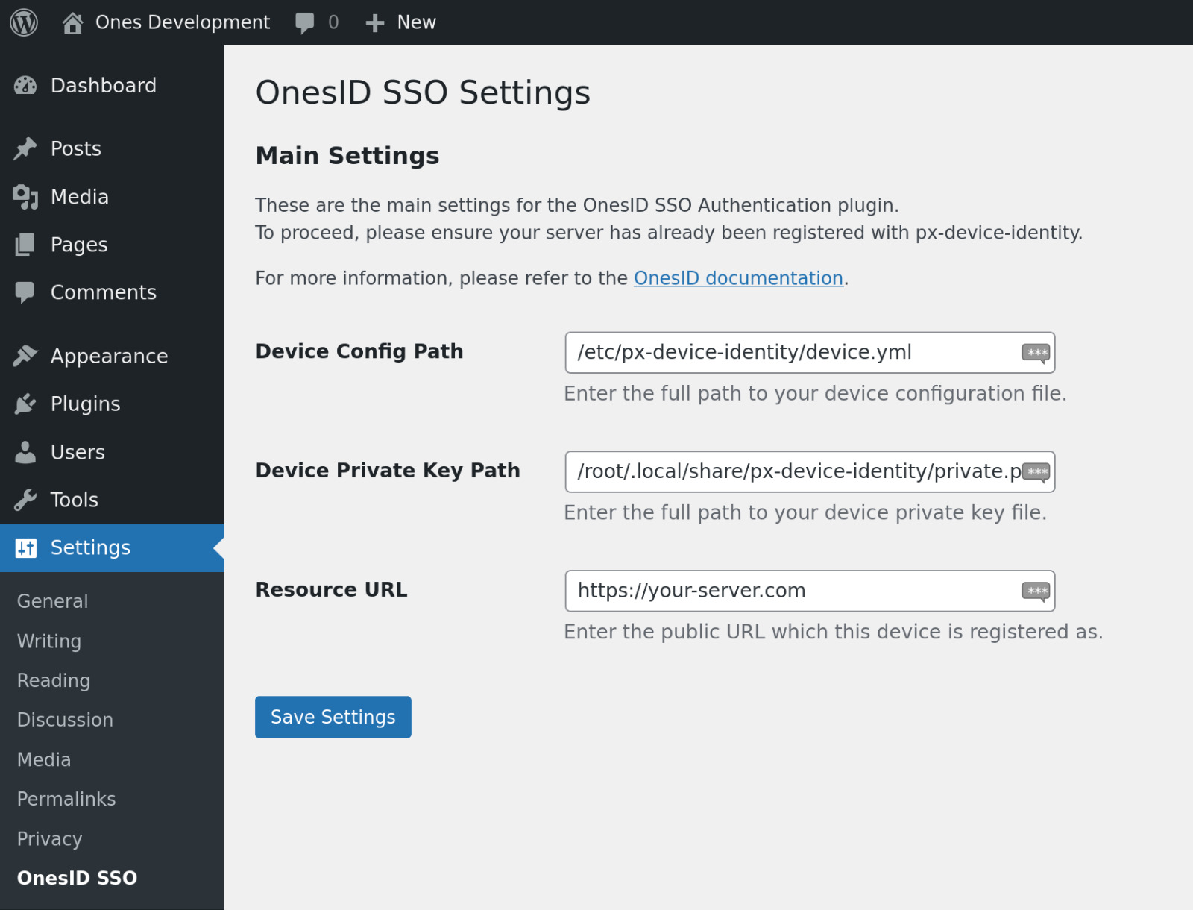Click password manager icon in Private Key Path field
This screenshot has height=910, width=1193.
1036,472
